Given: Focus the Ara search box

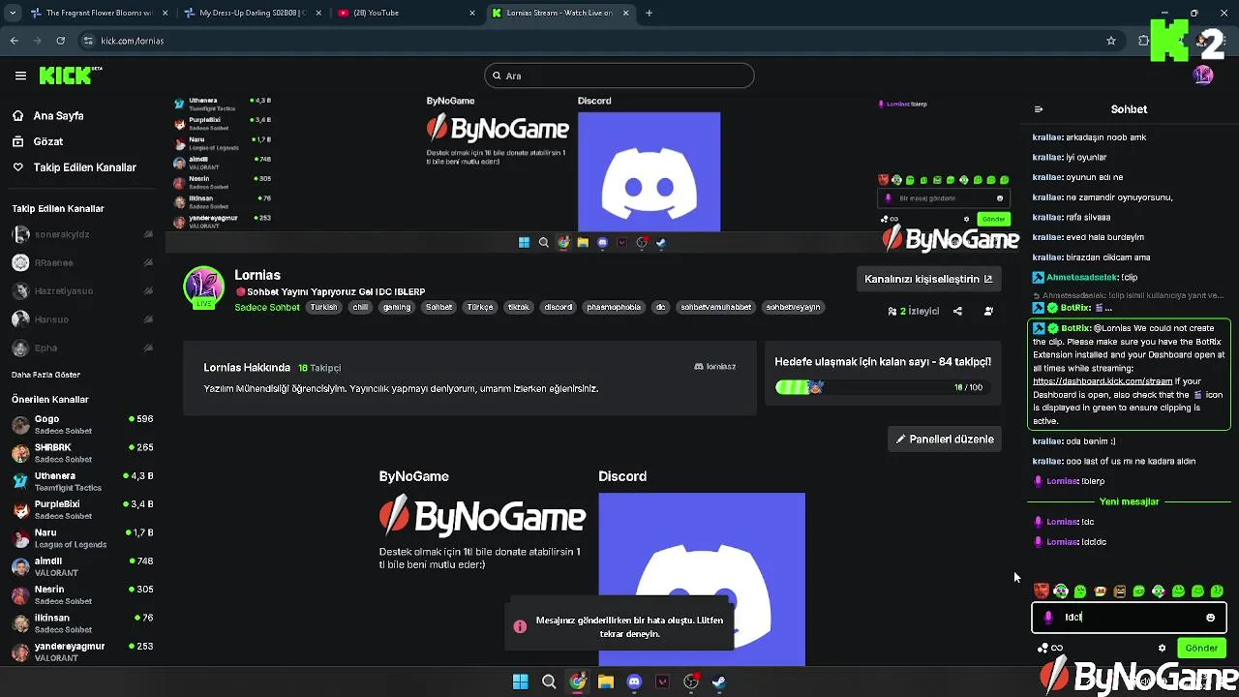Looking at the screenshot, I should pos(619,76).
